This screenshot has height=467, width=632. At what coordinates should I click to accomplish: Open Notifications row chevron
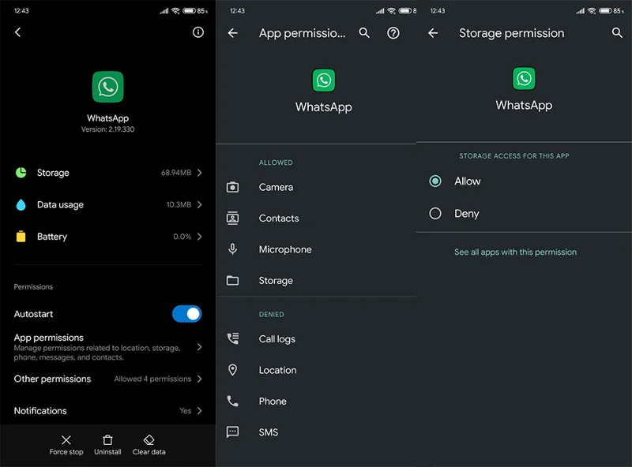200,411
